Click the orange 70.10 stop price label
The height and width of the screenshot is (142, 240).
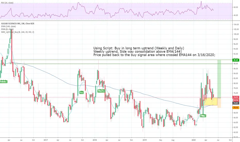(236, 108)
